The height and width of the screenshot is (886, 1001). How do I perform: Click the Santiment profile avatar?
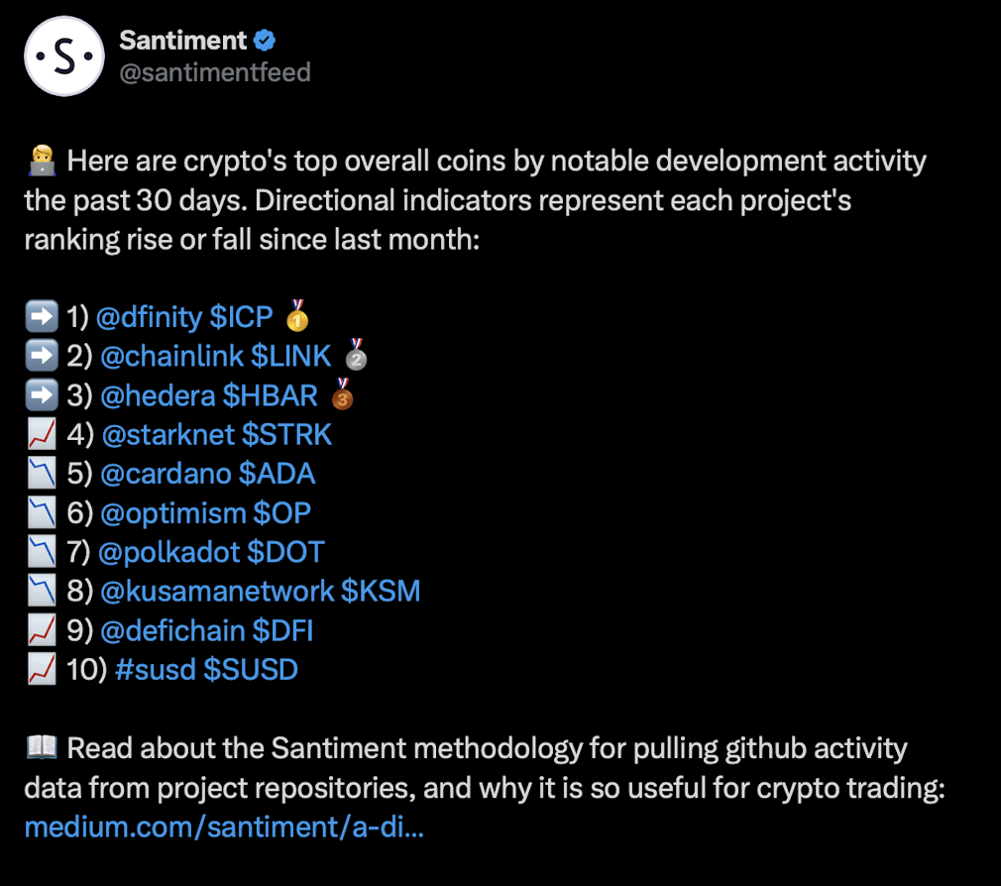63,56
